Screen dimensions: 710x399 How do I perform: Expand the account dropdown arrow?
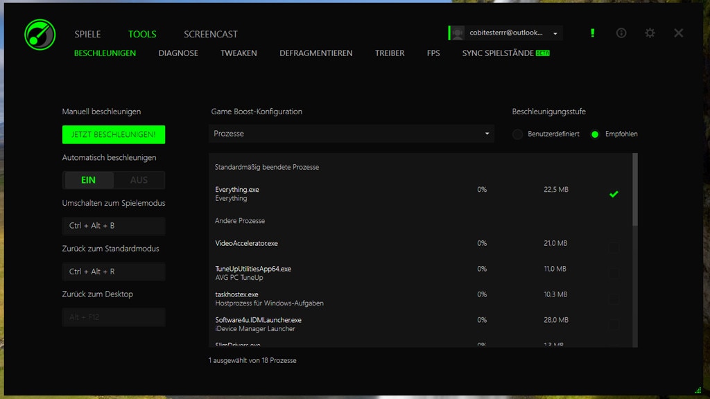tap(555, 33)
